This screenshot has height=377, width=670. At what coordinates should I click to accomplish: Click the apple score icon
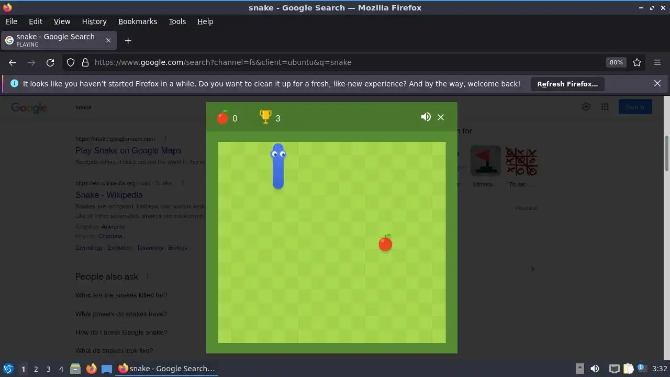pos(222,117)
